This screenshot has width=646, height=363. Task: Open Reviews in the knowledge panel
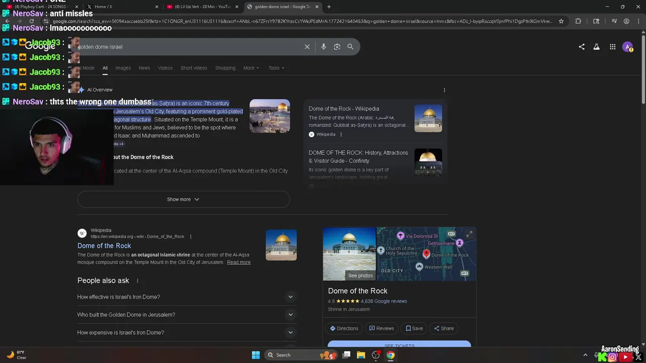(382, 328)
